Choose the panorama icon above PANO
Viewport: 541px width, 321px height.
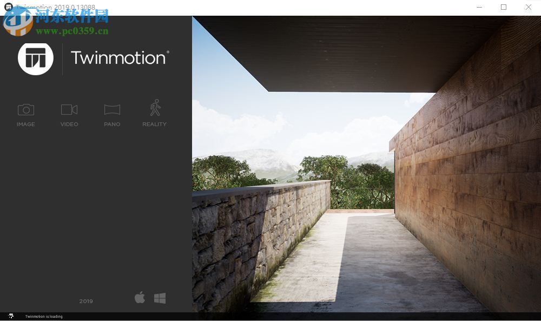click(x=112, y=110)
